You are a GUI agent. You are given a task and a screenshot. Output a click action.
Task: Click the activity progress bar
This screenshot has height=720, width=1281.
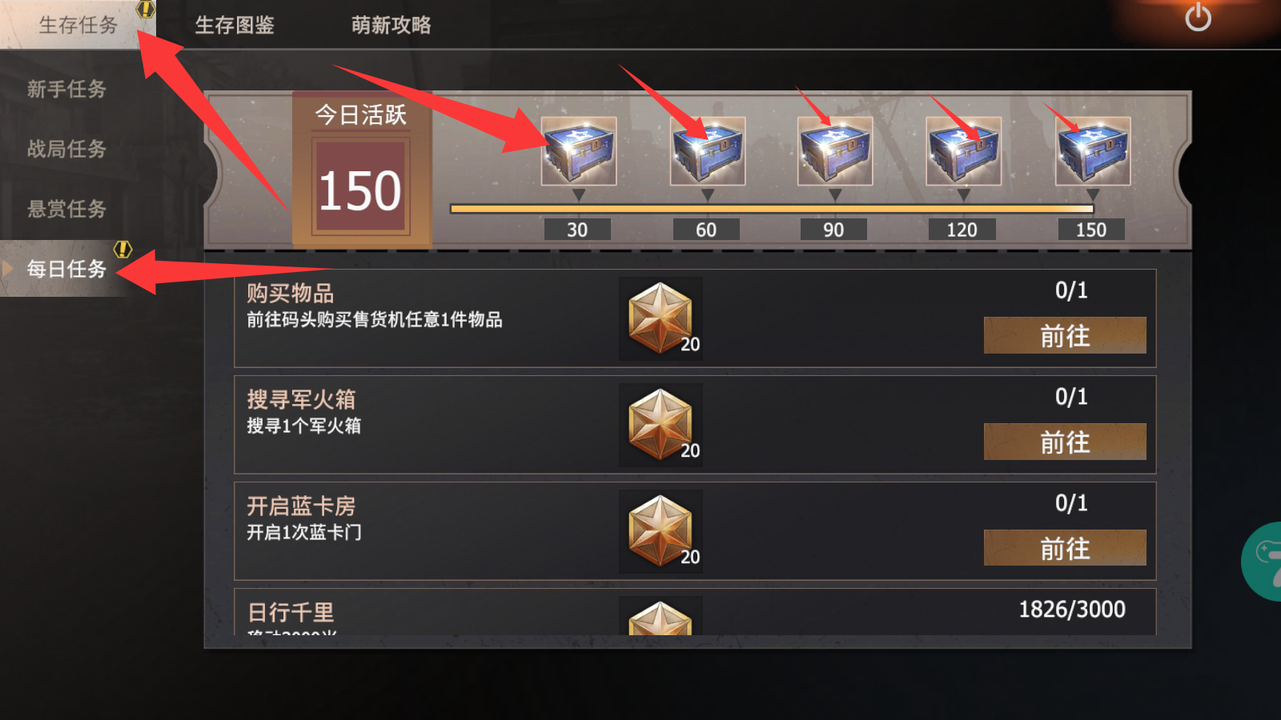coord(772,209)
